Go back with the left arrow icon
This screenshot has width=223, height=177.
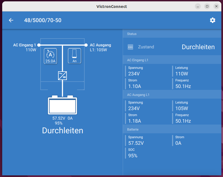pos(11,20)
